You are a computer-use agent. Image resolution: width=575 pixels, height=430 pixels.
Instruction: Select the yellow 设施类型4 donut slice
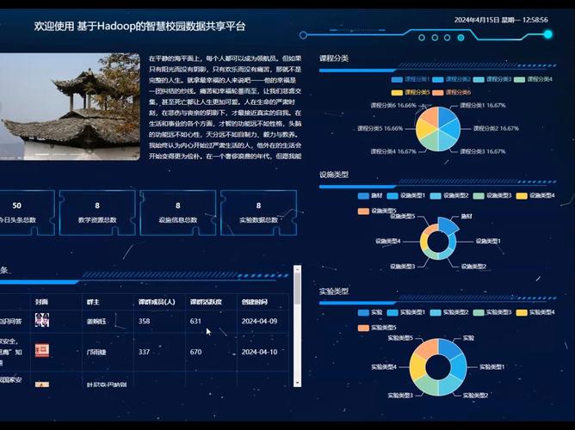point(424,242)
